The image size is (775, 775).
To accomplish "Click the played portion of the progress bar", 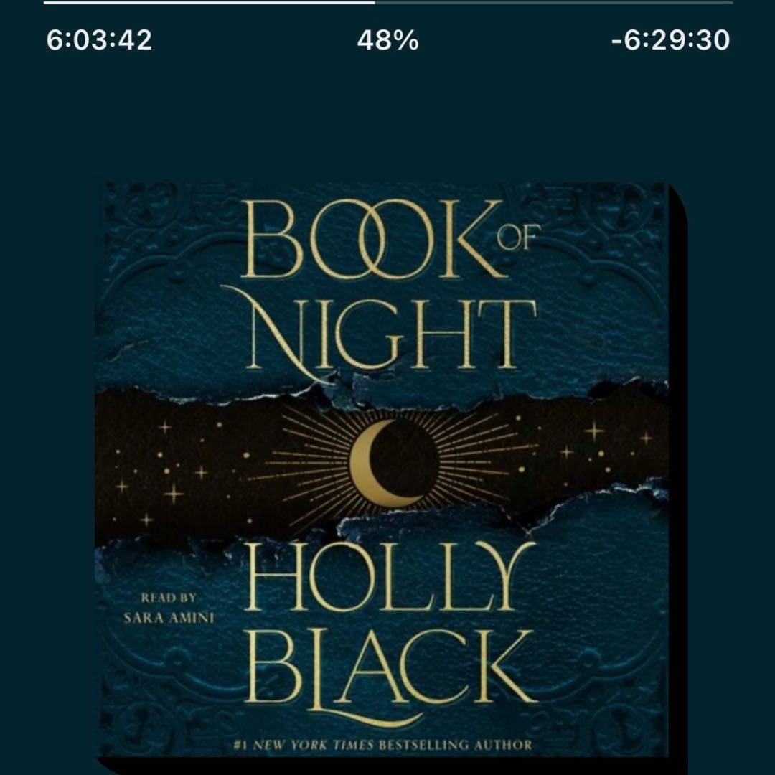I will (x=209, y=2).
